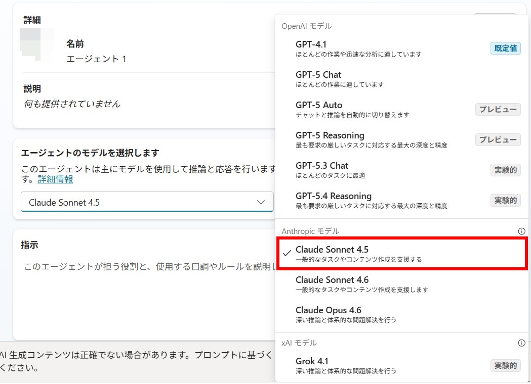Click the 詳細 section heading
Viewport: 531px width, 384px height.
click(x=32, y=20)
